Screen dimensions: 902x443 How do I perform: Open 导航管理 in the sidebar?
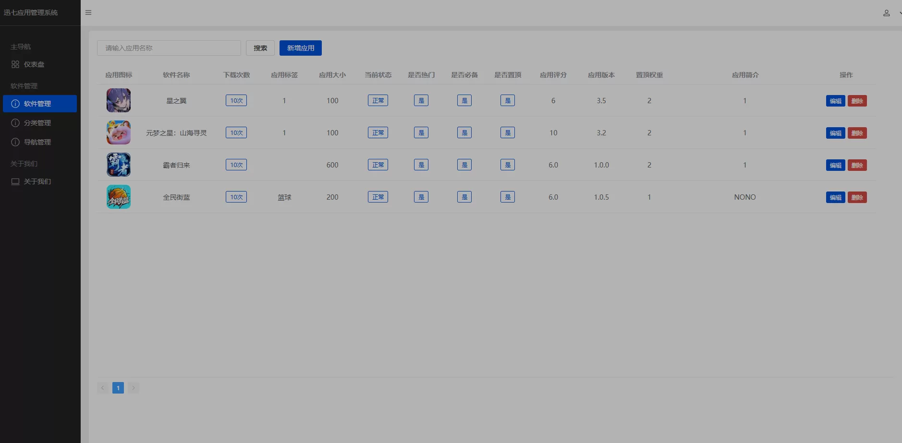coord(37,142)
